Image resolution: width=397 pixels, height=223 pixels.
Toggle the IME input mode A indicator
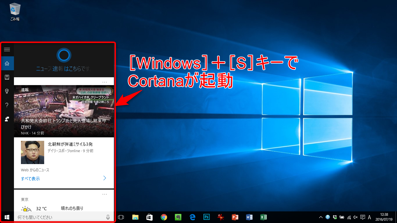point(369,217)
